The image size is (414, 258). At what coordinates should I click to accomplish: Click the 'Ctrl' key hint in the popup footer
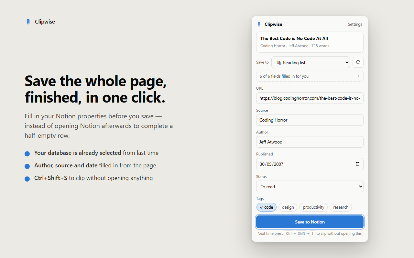tap(289, 233)
